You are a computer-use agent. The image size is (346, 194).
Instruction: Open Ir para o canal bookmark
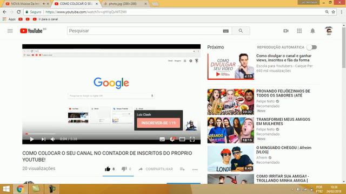45,19
